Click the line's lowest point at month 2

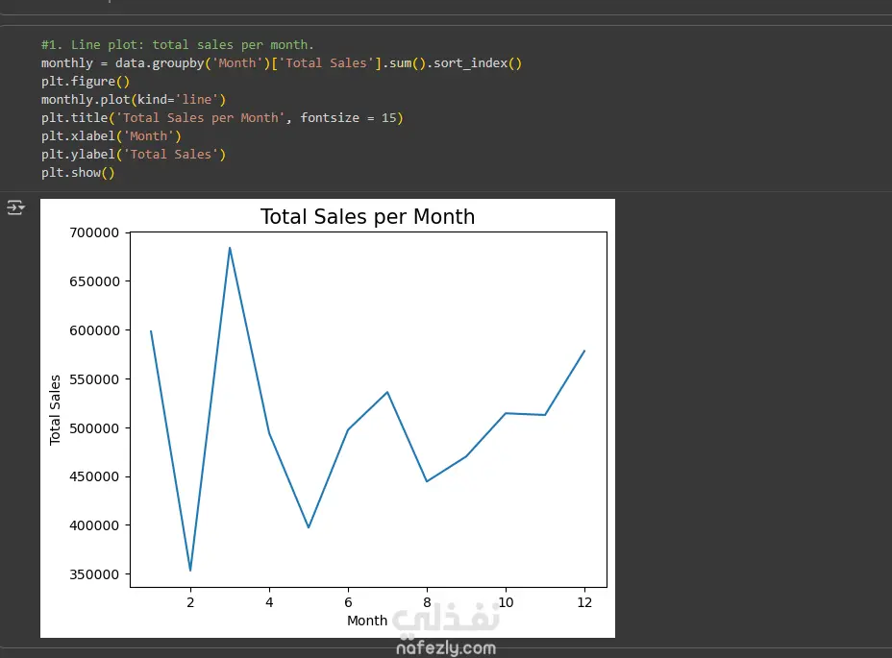[190, 571]
